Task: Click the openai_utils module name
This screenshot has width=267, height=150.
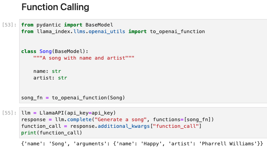Action: pos(107,32)
